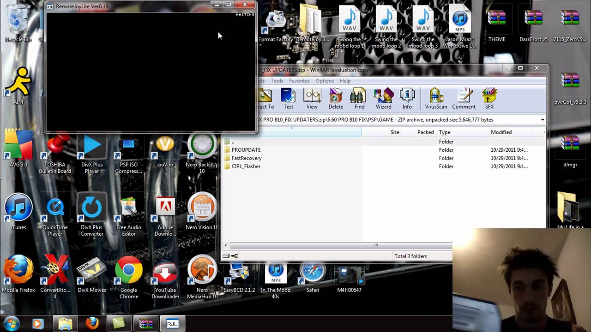Viewport: 591px width, 332px height.
Task: Select the Nero MediaHub 10 desktop icon
Action: (x=202, y=277)
